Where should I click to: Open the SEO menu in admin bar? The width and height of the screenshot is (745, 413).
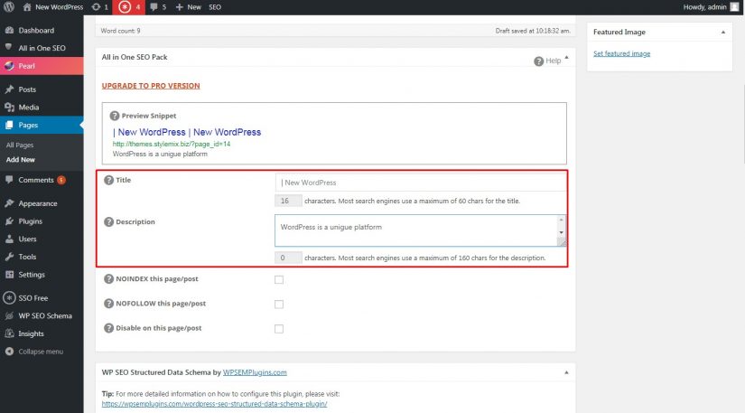pos(215,7)
